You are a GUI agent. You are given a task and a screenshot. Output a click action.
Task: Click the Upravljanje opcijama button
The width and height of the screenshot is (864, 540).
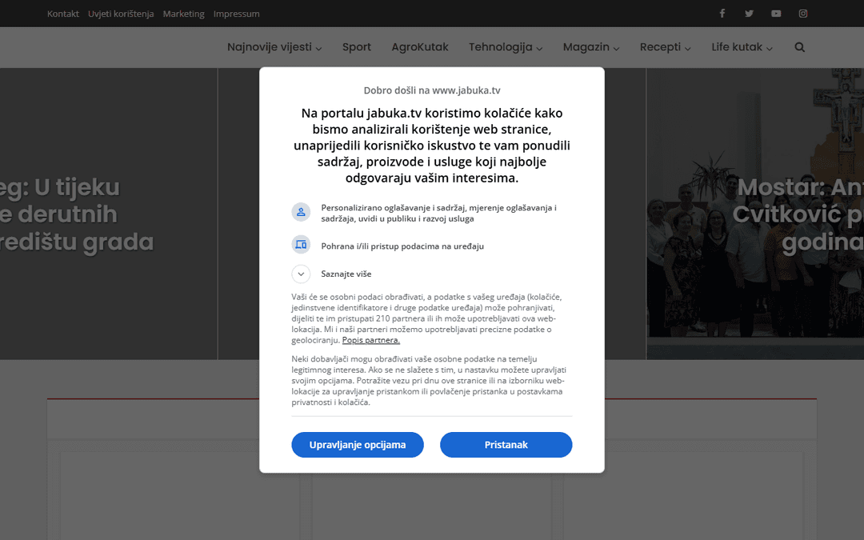coord(358,445)
